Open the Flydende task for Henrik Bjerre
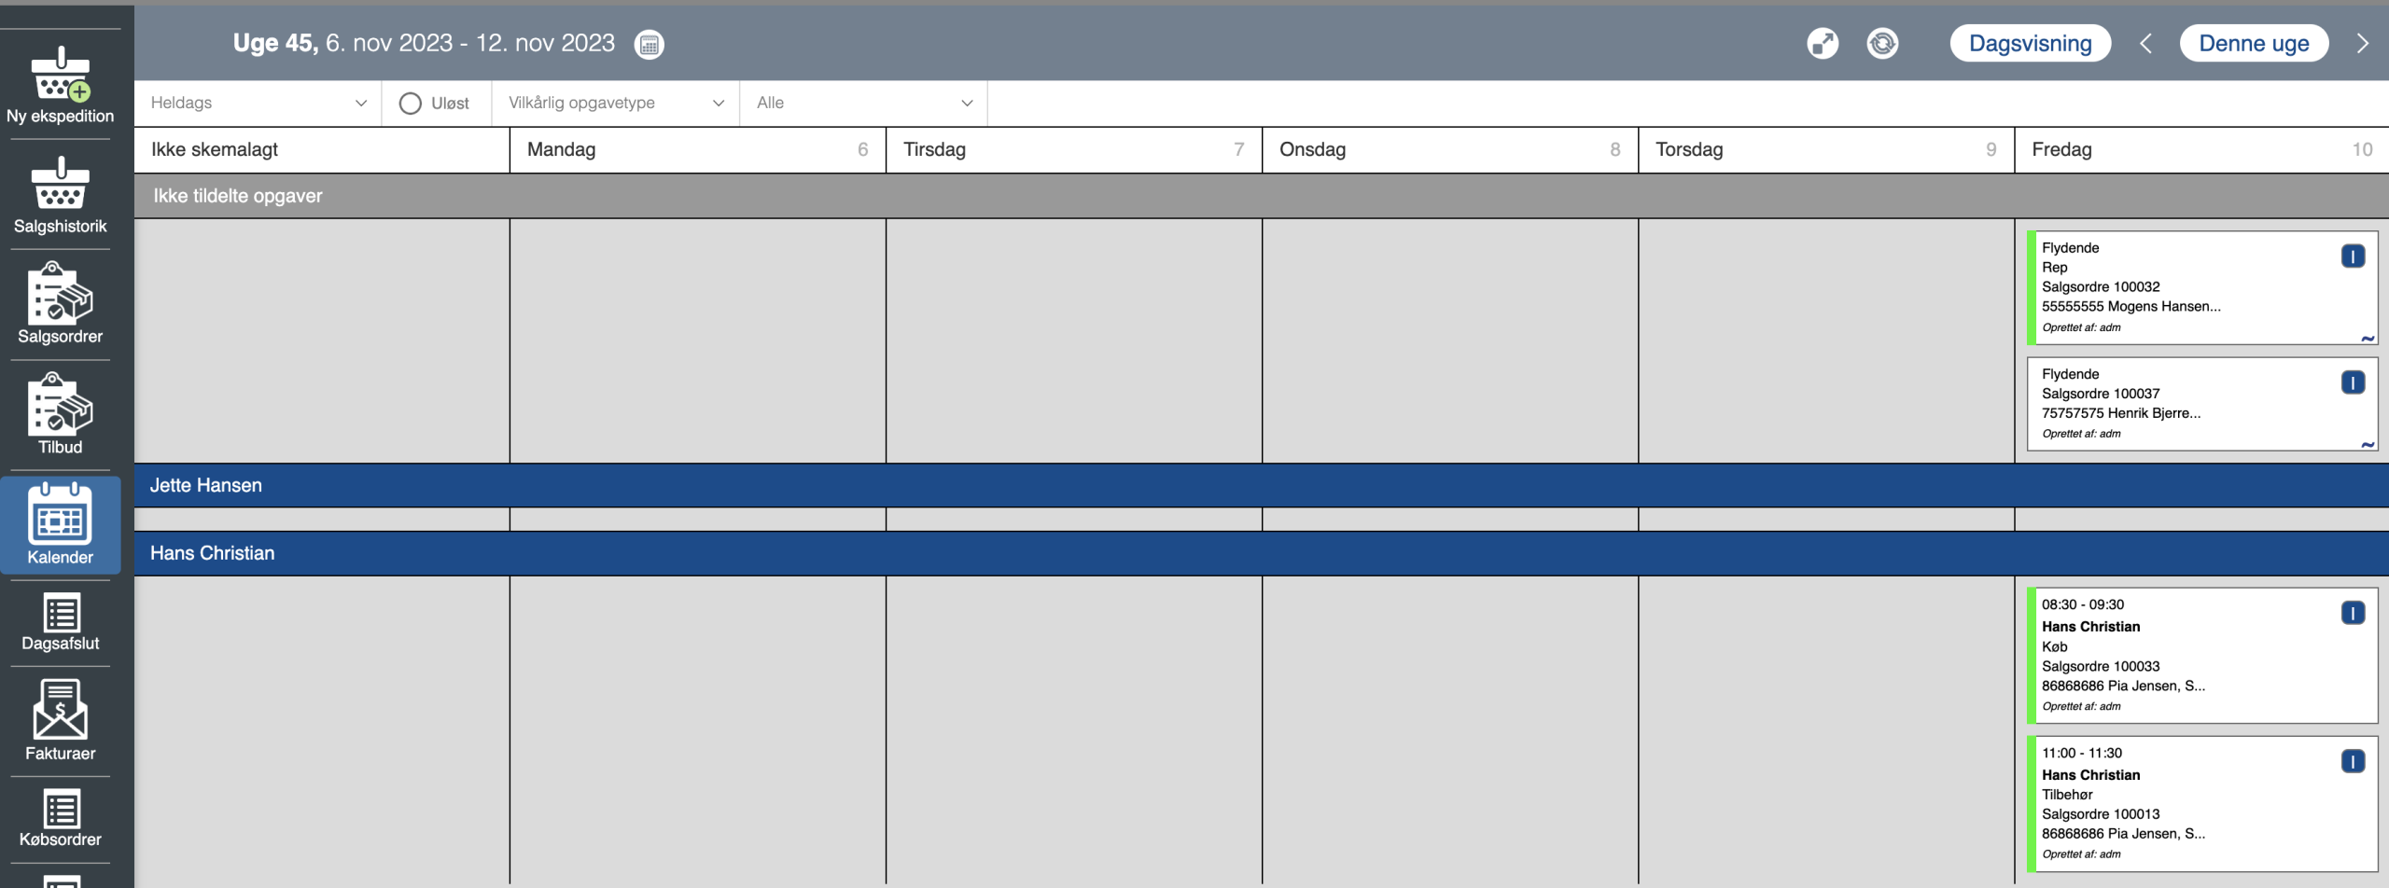The height and width of the screenshot is (888, 2389). pyautogui.click(x=2202, y=404)
